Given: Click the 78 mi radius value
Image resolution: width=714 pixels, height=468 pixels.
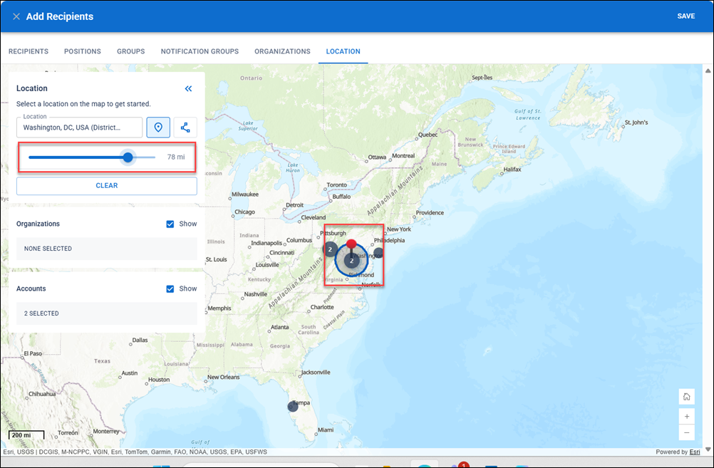Looking at the screenshot, I should 176,157.
